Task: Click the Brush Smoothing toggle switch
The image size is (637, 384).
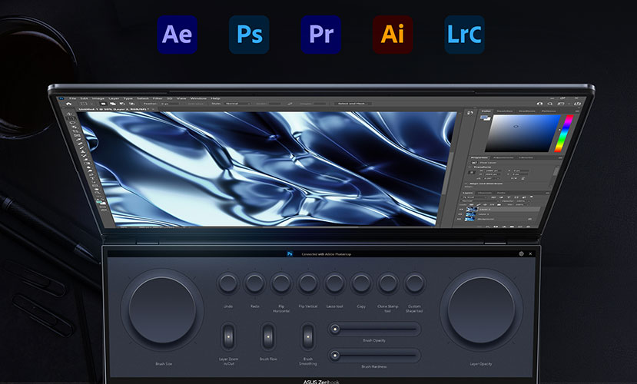Action: pos(308,336)
